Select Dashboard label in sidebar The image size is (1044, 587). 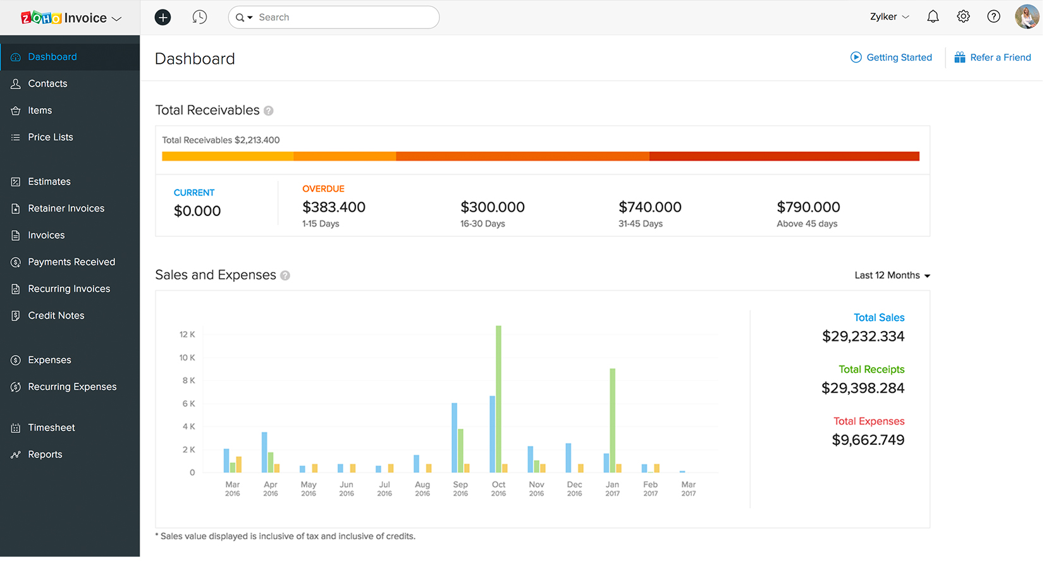[x=52, y=57]
